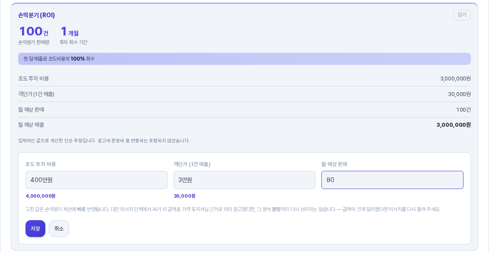489x253 pixels.
Task: Click the 객단가 (1건 매출) field label in form
Action: tap(192, 164)
